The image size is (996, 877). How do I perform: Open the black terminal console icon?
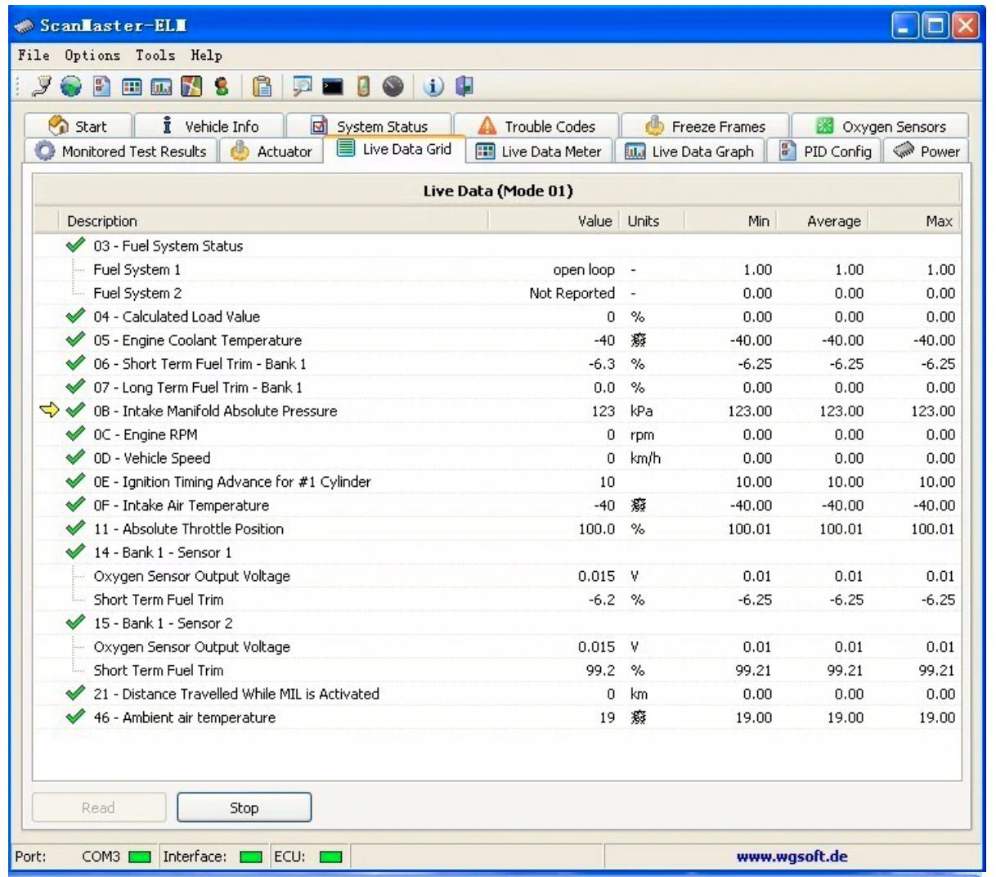coord(333,87)
